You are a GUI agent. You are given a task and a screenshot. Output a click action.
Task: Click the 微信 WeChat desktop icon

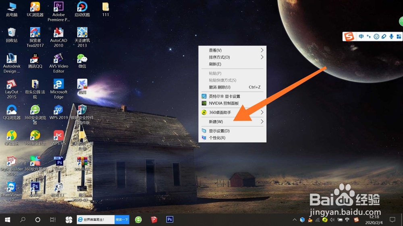(82, 61)
